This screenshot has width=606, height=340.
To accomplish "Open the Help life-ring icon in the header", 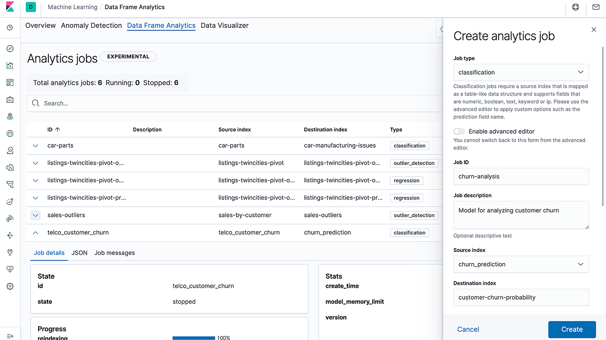I will [x=575, y=7].
